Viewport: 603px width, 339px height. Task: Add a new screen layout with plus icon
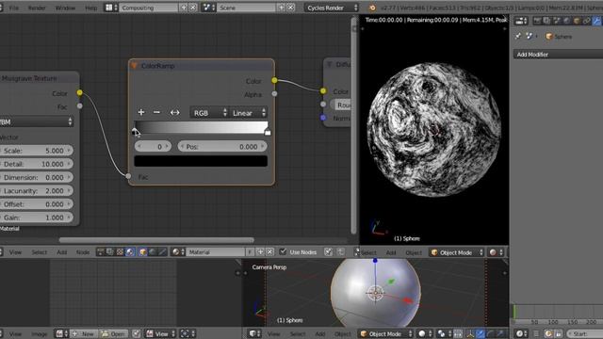click(184, 8)
